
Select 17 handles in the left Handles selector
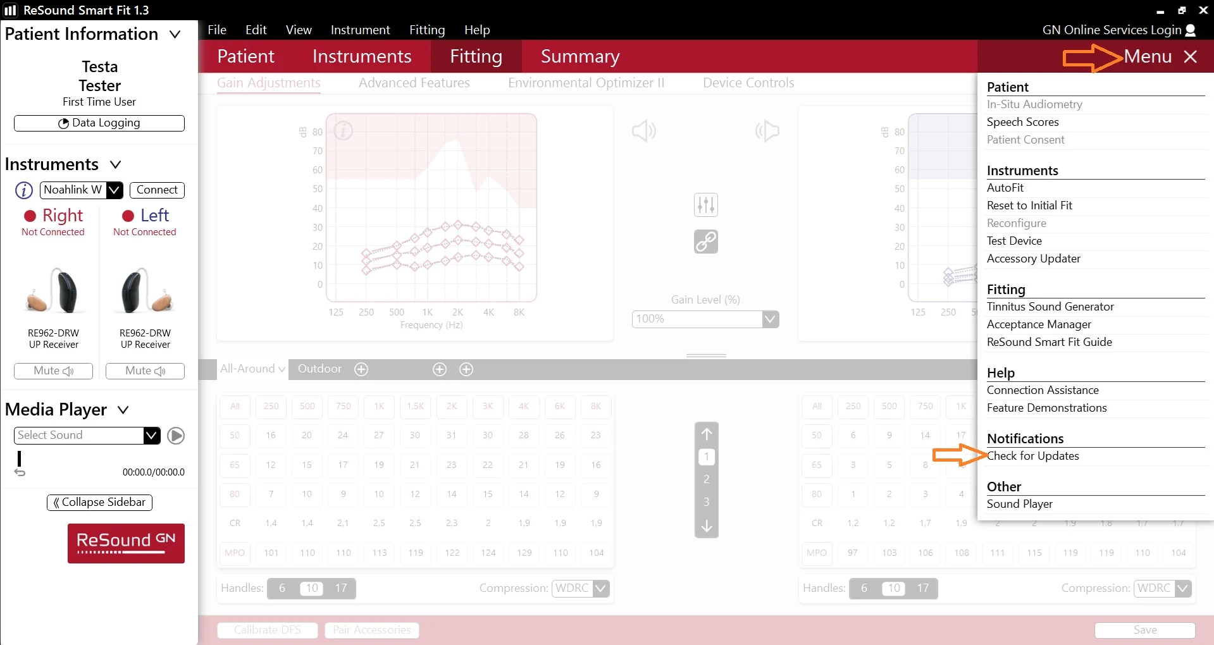(341, 588)
